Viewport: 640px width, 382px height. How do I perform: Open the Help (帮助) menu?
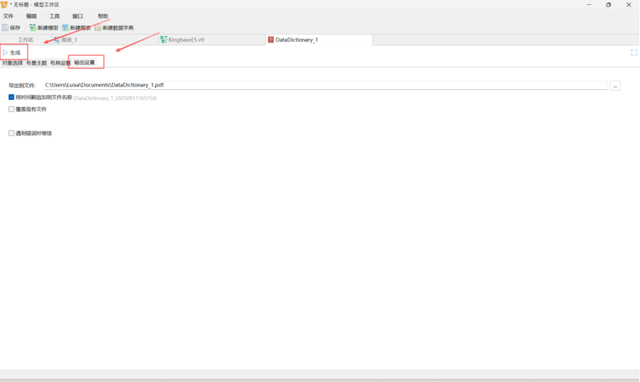click(x=103, y=16)
